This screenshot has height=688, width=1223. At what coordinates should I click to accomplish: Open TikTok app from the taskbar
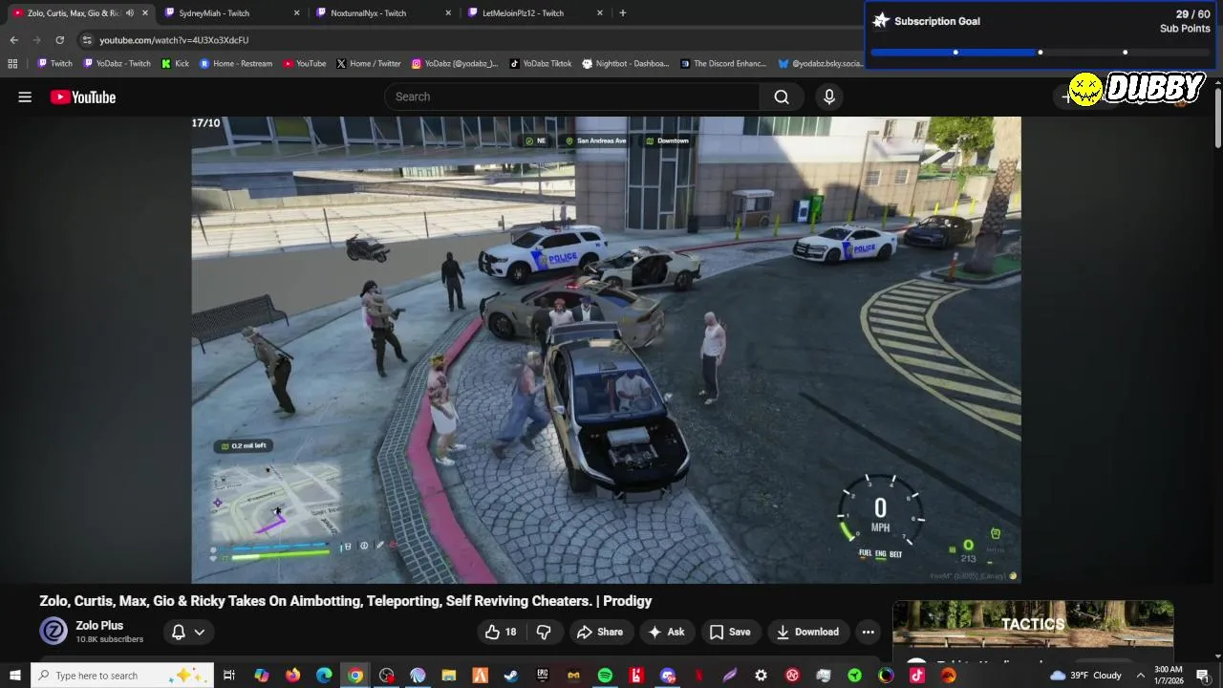coord(917,676)
